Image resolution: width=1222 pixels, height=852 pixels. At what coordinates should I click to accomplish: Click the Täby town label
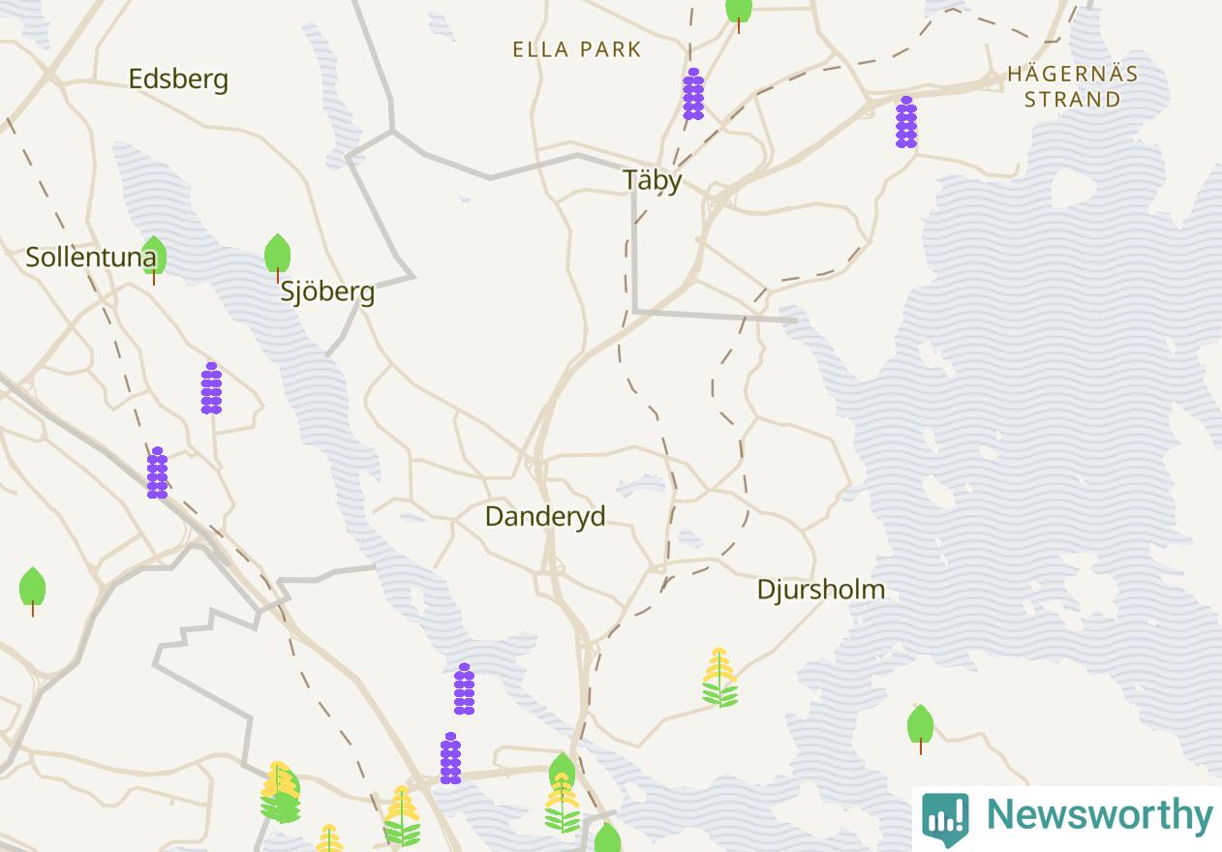point(653,180)
